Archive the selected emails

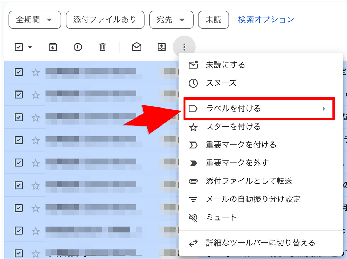(x=52, y=47)
